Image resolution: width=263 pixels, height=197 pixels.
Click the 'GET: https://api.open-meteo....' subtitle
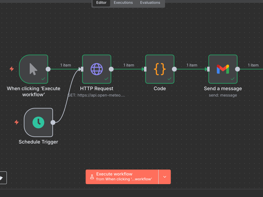pyautogui.click(x=96, y=95)
